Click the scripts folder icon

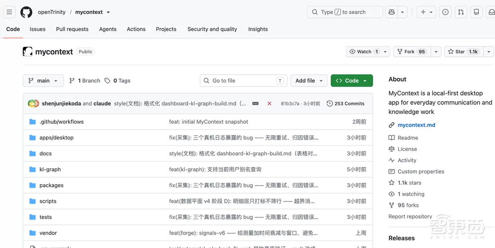point(33,201)
